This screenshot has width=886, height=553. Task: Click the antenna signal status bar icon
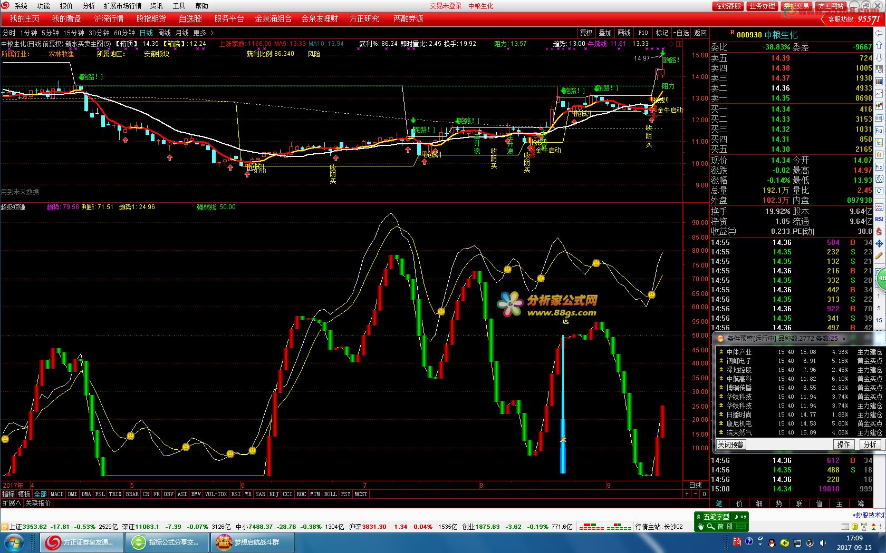(865, 526)
